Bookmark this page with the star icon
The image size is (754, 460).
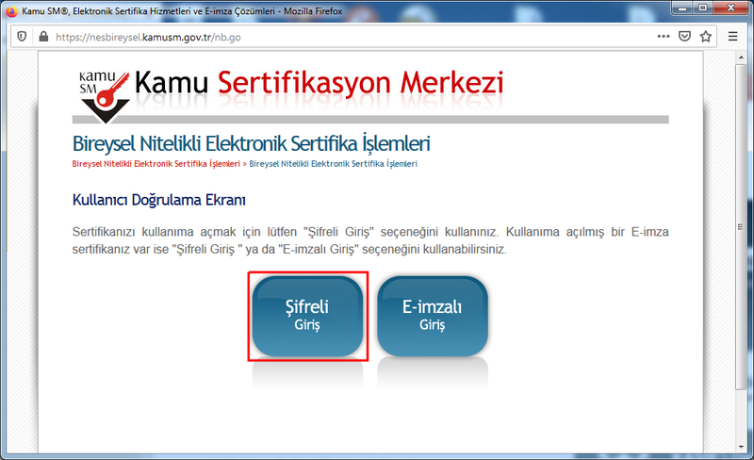tap(707, 37)
